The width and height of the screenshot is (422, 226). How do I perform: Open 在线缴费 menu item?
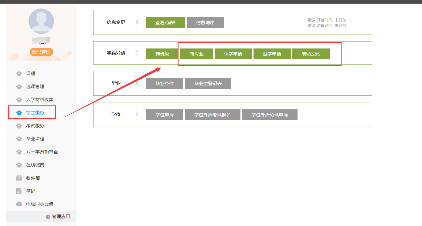(35, 165)
